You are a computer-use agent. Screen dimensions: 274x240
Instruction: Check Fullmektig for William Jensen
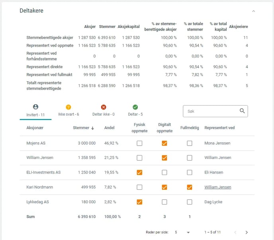coord(190,158)
